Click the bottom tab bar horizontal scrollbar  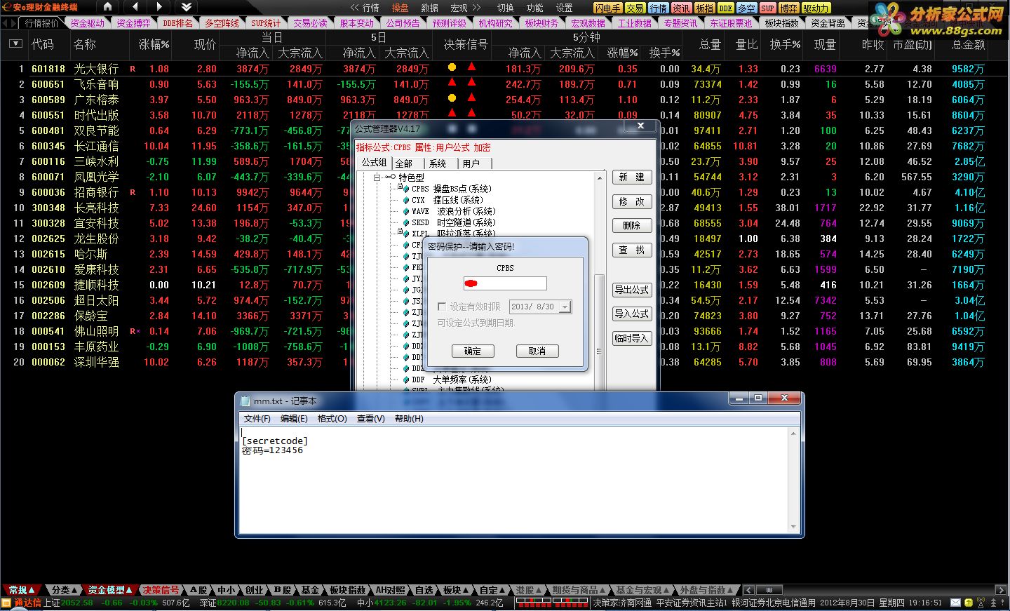pos(875,590)
